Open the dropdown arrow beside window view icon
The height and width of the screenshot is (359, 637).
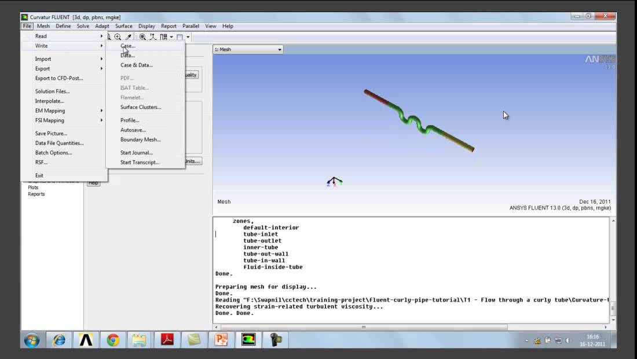[x=188, y=37]
